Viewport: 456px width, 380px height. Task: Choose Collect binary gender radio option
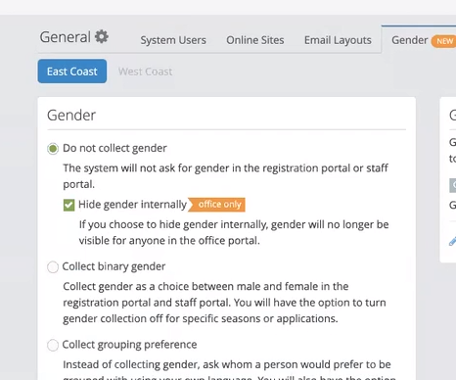53,267
